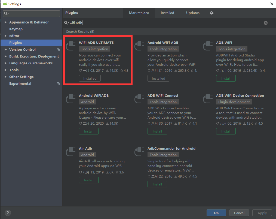Click the ADB WIFI plugin icon
The height and width of the screenshot is (219, 276).
pos(208,46)
